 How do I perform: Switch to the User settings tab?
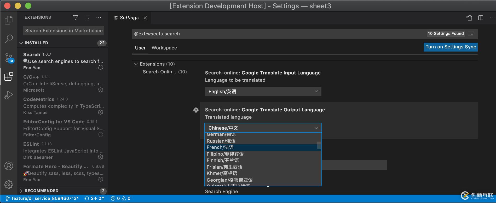click(140, 48)
